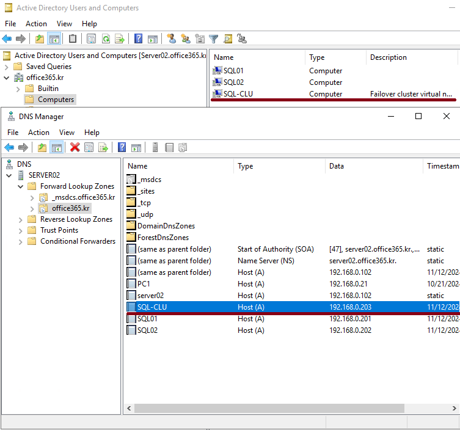Collapse SERVER02 node in DNS tree

point(9,175)
